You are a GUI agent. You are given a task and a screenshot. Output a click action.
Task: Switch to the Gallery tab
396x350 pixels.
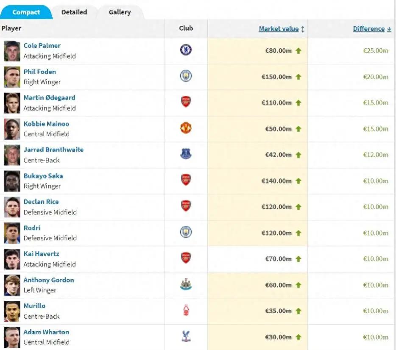tap(120, 12)
